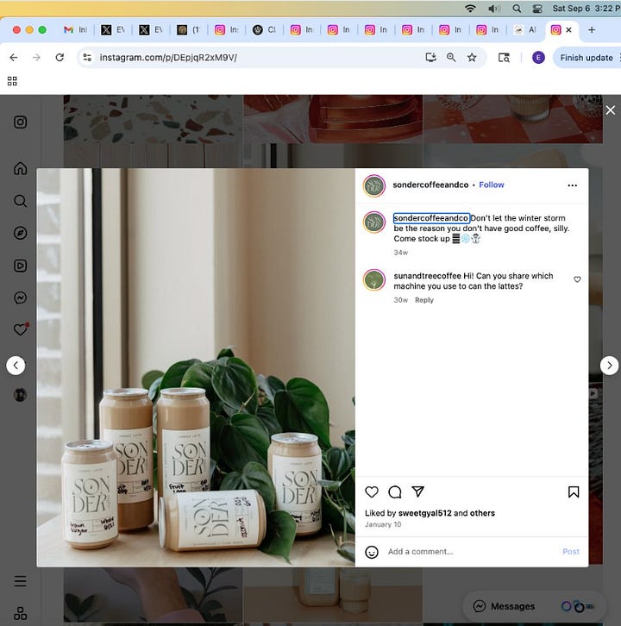
Task: Like the sunandtreecoffee comment
Action: 577,279
